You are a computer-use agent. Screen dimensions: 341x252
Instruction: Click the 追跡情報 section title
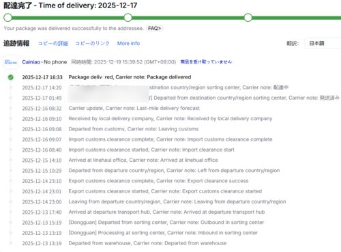click(16, 43)
